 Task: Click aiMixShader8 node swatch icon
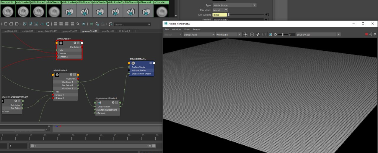coord(57,75)
